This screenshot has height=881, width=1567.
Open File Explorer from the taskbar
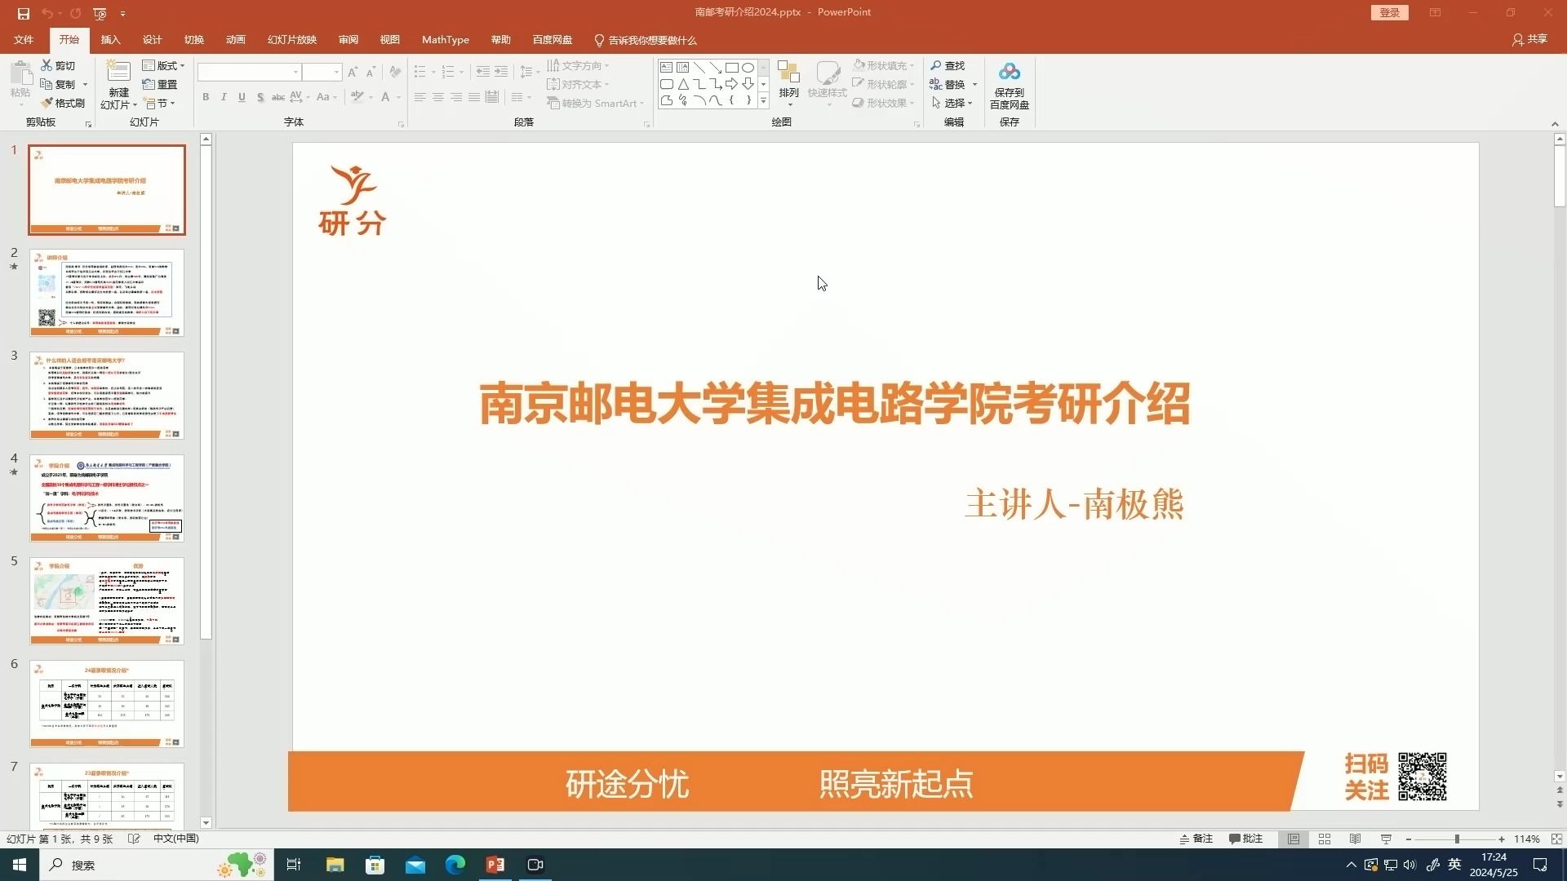pos(335,865)
